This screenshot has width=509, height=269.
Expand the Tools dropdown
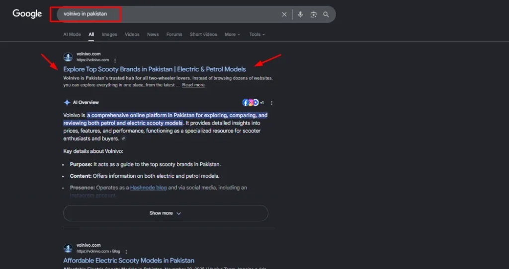click(257, 34)
